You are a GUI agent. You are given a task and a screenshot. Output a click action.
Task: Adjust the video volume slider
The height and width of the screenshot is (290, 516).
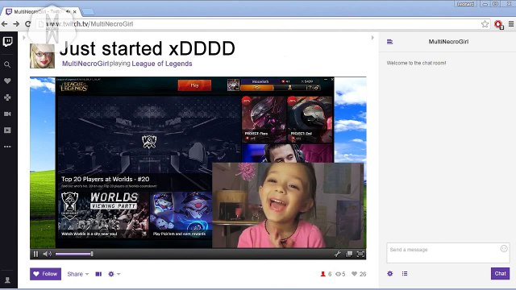74,254
